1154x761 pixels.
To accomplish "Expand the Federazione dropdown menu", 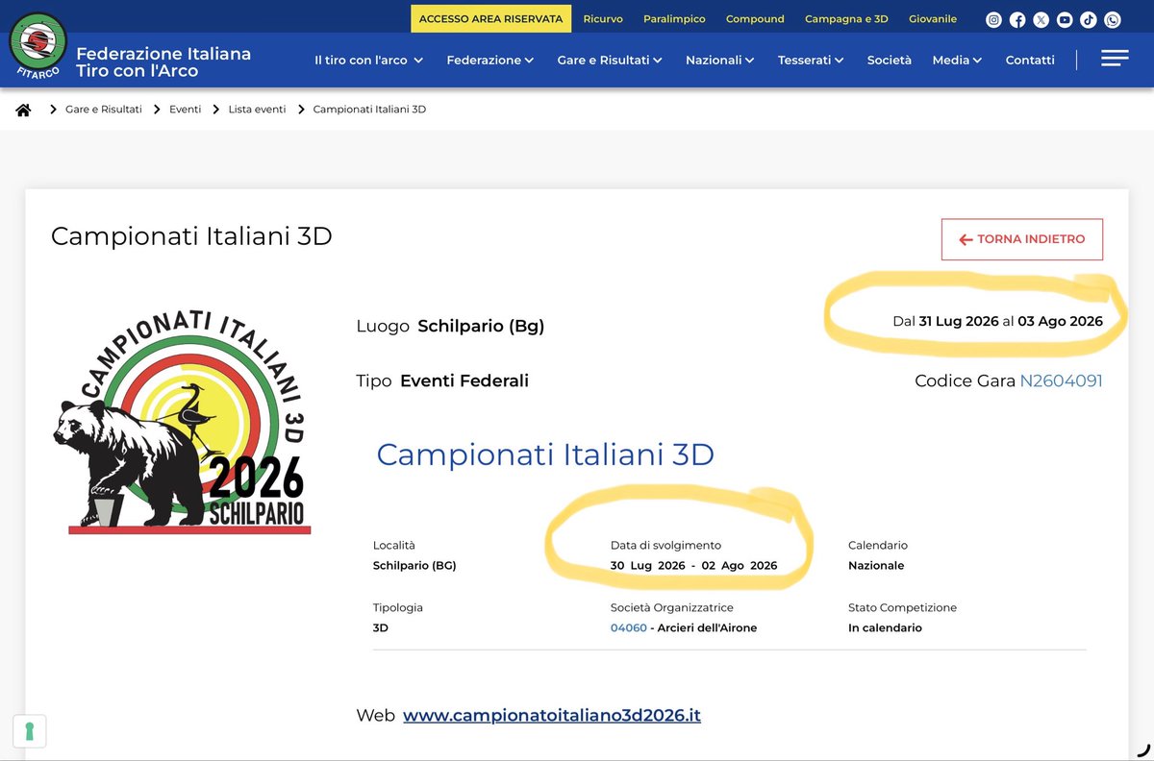I will tap(489, 60).
